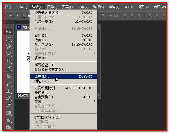The image size is (169, 133).
Task: Click the align bottom edges icon
Action: coord(116,16)
